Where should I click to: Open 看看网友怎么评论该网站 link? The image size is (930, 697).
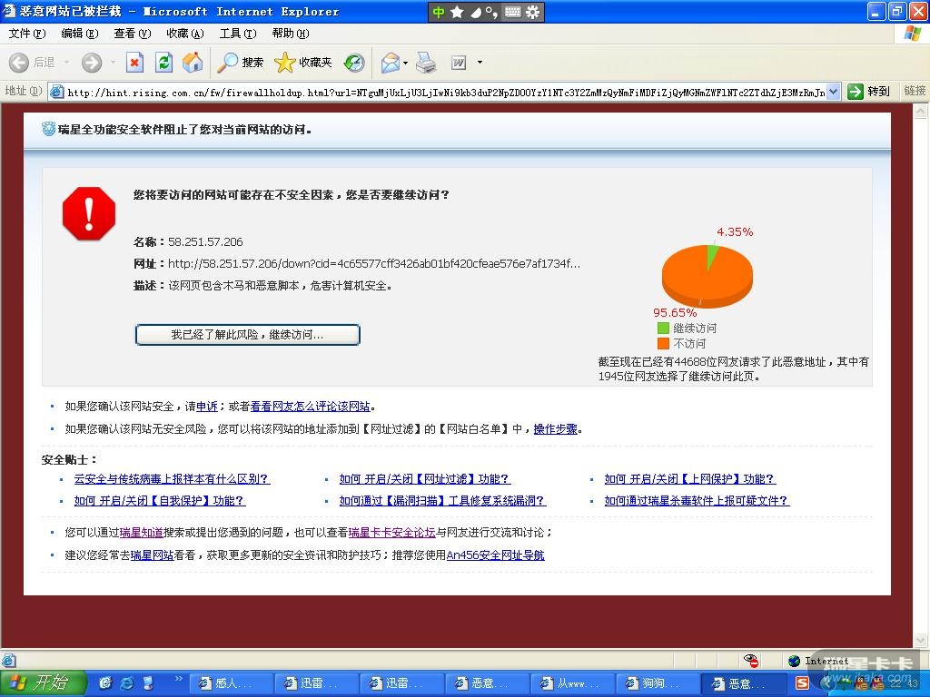[311, 407]
